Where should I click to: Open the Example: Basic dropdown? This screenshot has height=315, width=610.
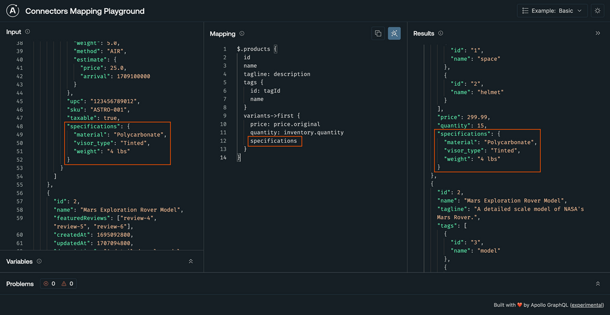(x=552, y=11)
